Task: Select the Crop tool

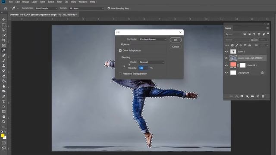Action: [4, 40]
